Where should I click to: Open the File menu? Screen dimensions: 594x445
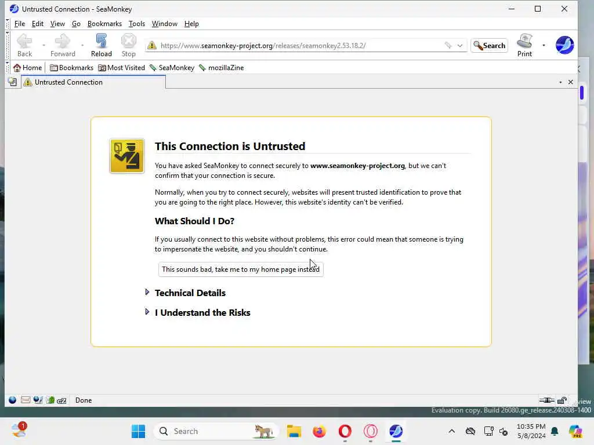[x=20, y=23]
